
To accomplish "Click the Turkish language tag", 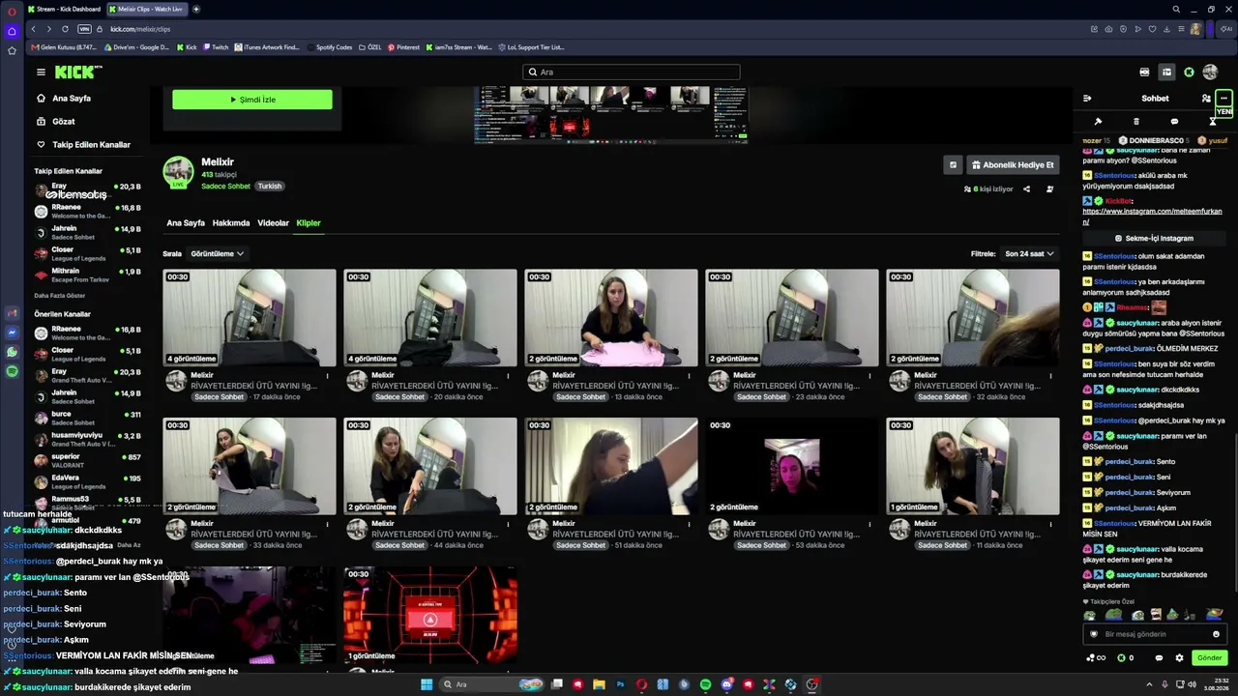I will point(270,186).
